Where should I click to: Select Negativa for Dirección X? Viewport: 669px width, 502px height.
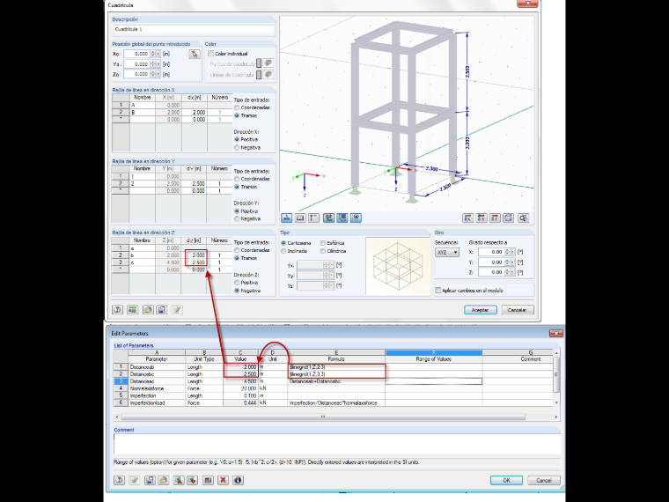(x=237, y=147)
